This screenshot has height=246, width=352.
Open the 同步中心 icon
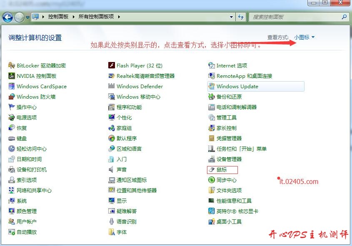pyautogui.click(x=212, y=180)
